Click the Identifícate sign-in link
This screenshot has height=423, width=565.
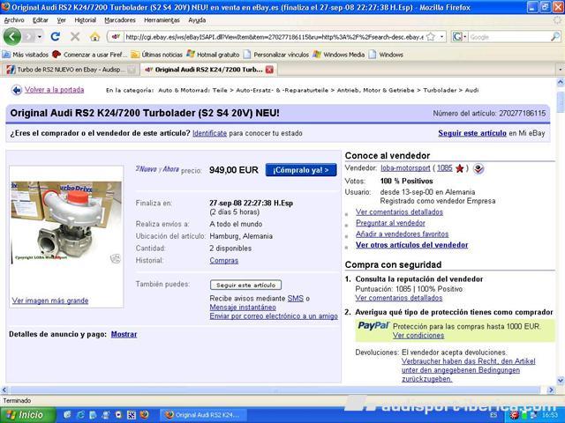coord(209,133)
